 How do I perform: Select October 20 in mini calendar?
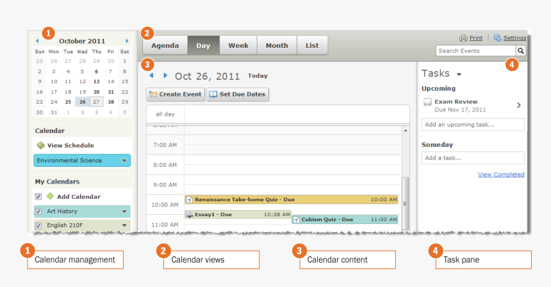pos(96,92)
